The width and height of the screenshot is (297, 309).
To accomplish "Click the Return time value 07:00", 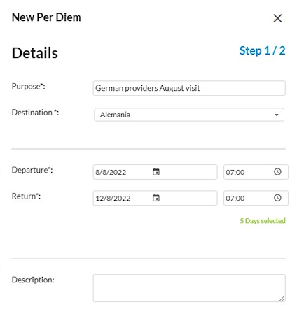I will click(x=235, y=199).
